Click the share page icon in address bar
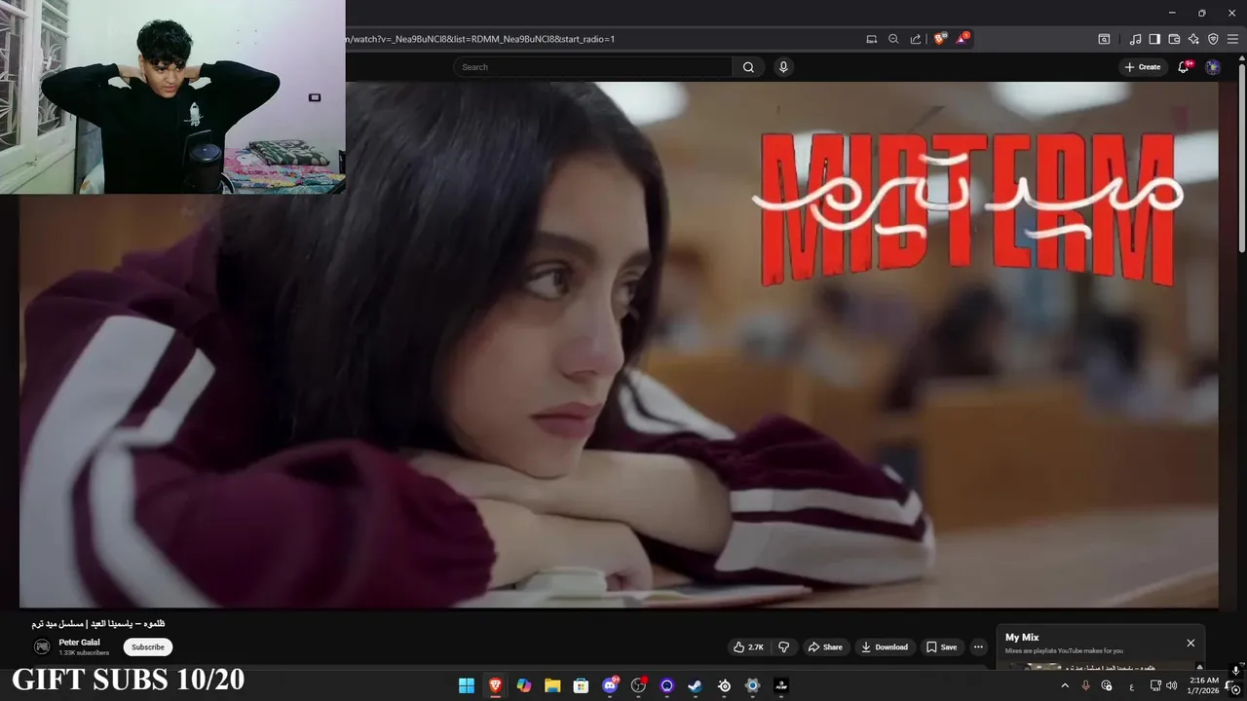Screen dimensions: 1247x701 (x=916, y=39)
